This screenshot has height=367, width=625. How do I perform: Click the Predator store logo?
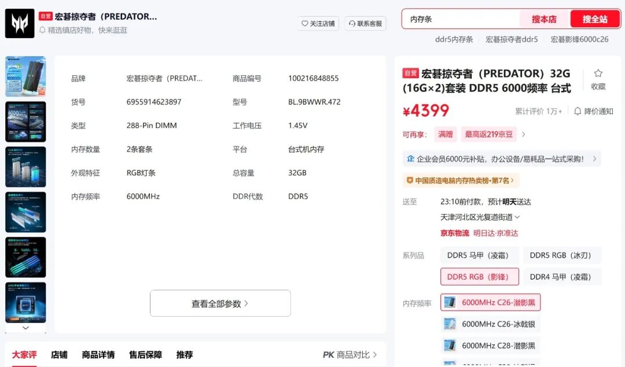[20, 24]
